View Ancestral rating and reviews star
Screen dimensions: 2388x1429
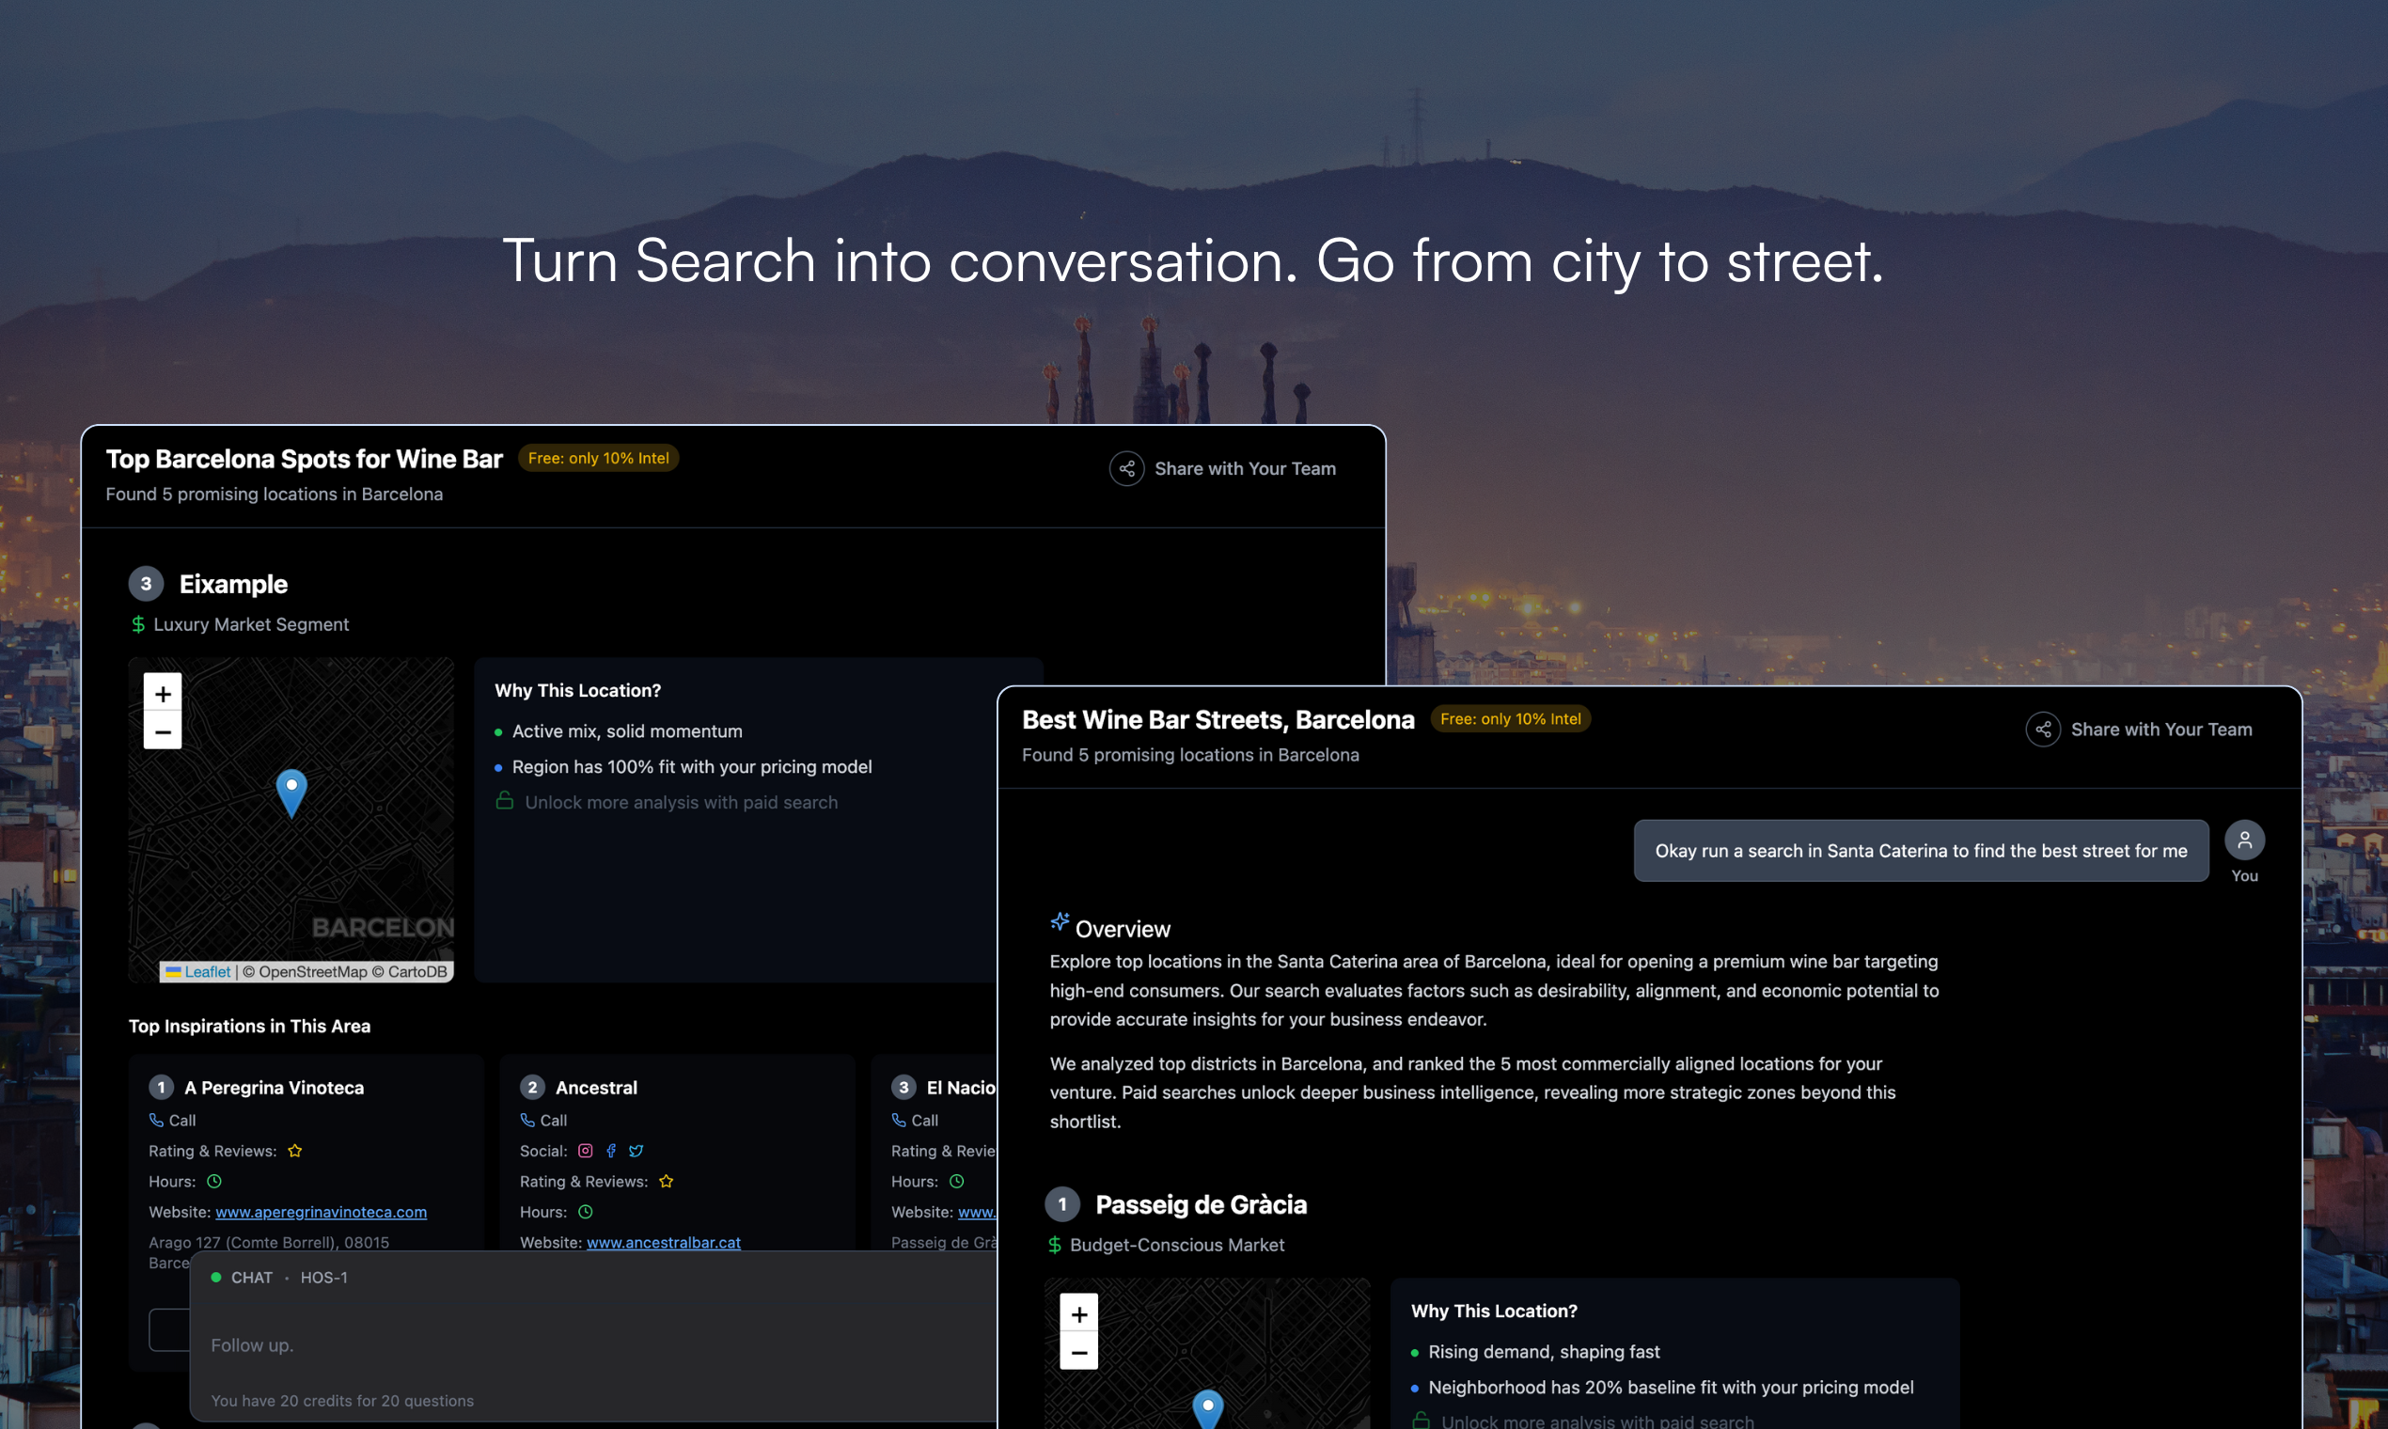[667, 1182]
